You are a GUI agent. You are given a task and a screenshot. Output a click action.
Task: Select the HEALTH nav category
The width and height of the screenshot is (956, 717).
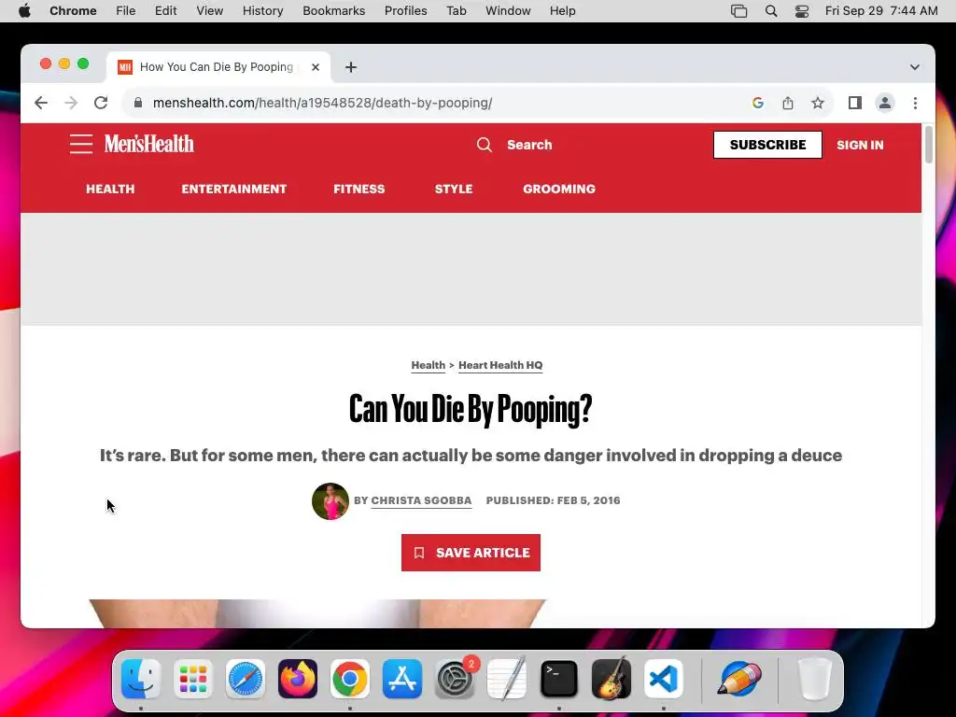coord(110,189)
